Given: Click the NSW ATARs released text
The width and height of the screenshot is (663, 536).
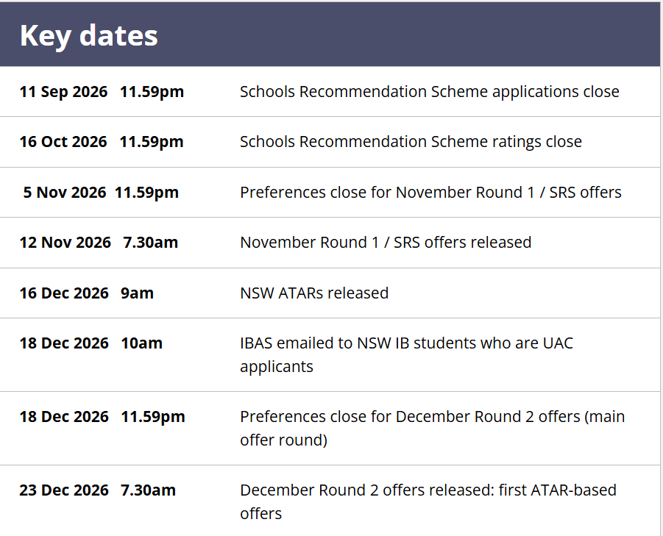Looking at the screenshot, I should [x=314, y=293].
